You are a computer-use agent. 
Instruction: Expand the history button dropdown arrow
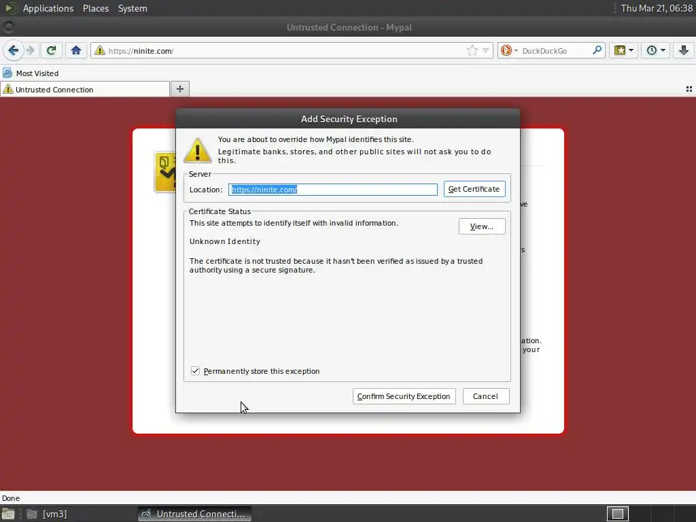(x=663, y=50)
